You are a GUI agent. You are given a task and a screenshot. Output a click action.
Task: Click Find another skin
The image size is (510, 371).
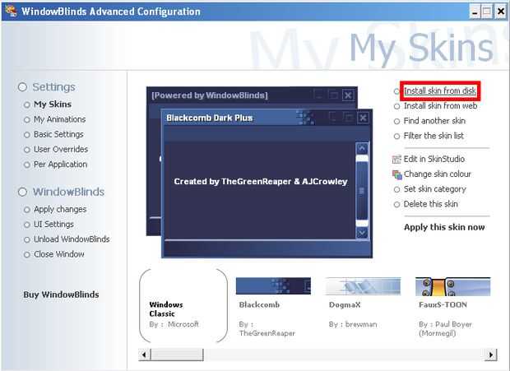coord(434,121)
